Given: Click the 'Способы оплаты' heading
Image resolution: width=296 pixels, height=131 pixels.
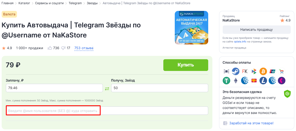Looking at the screenshot, I should 237,63.
